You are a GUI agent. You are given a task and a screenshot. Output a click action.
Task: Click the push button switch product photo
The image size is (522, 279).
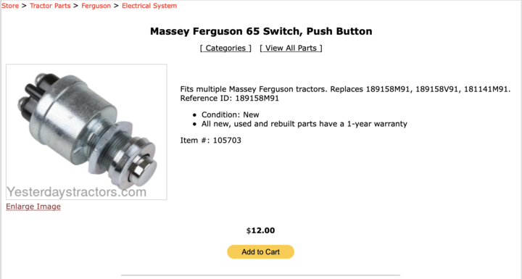(x=86, y=132)
